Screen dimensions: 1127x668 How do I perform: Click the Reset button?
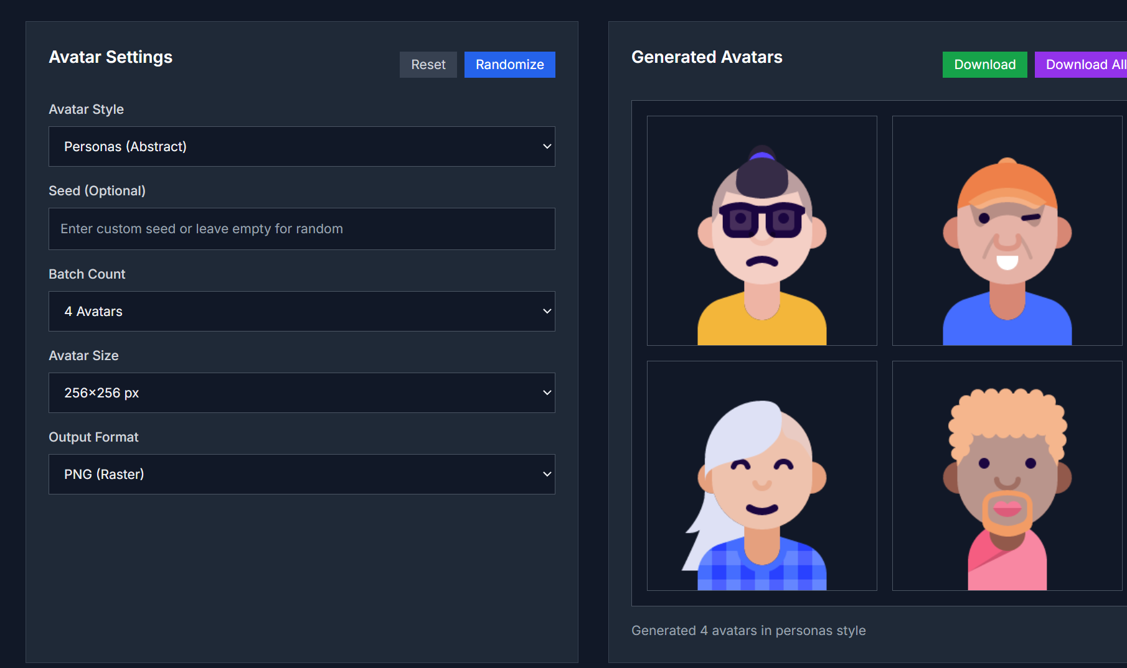(x=428, y=65)
